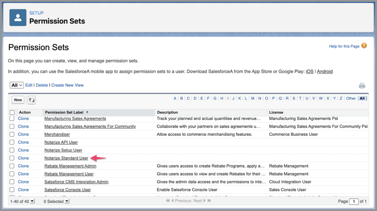Open the Notarize Standard User link
Viewport: 377px width, 211px height.
pyautogui.click(x=66, y=158)
